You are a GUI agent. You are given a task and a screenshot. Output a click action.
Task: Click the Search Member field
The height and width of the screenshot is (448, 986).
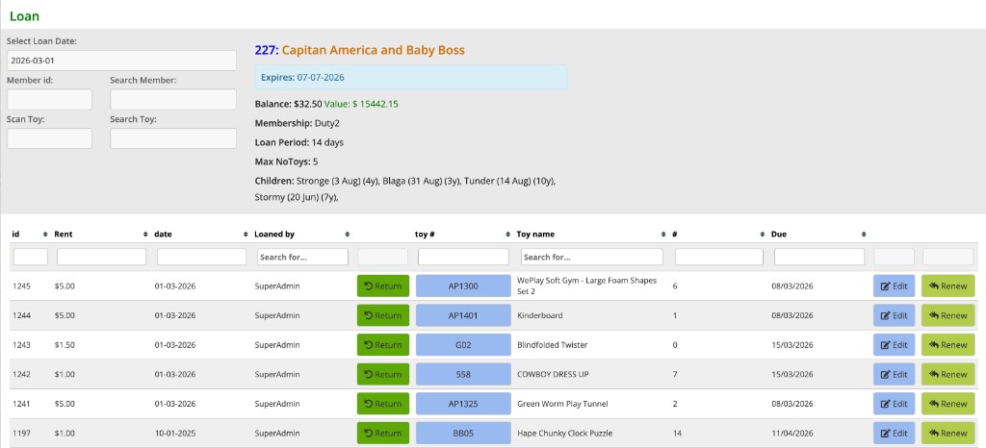coord(173,99)
